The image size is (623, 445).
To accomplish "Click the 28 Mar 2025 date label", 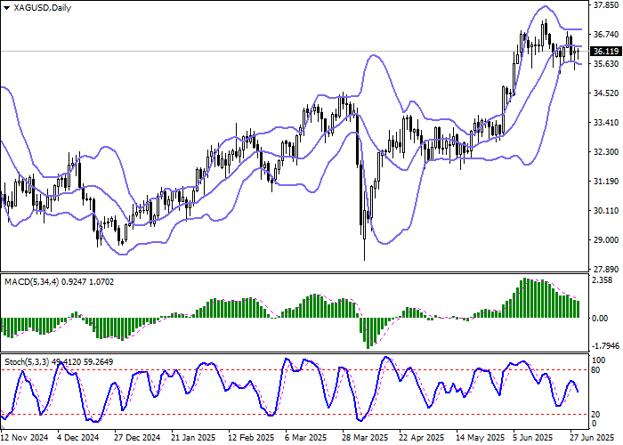I will tap(365, 438).
